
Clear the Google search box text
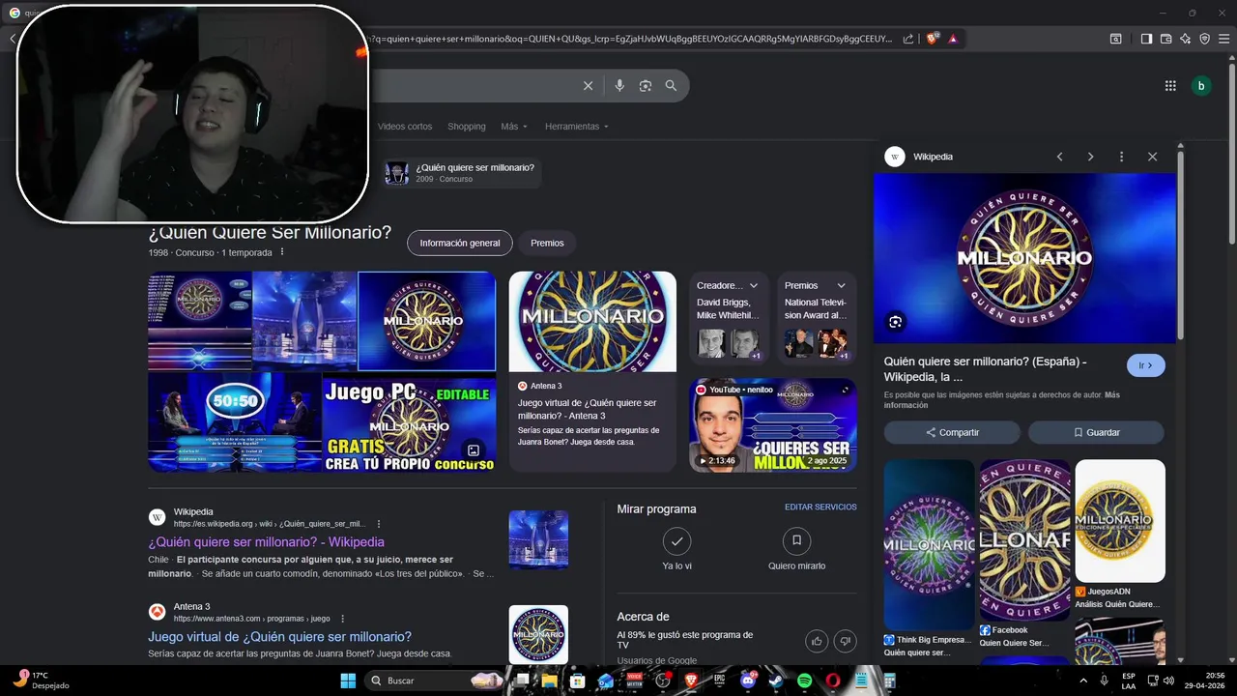pyautogui.click(x=588, y=86)
